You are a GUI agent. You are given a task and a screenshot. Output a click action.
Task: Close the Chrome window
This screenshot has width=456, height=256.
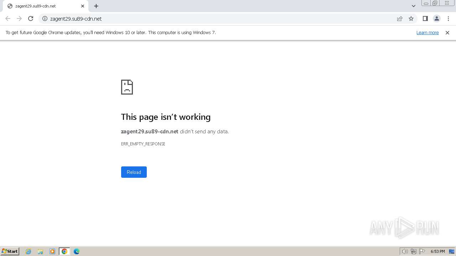[447, 3]
